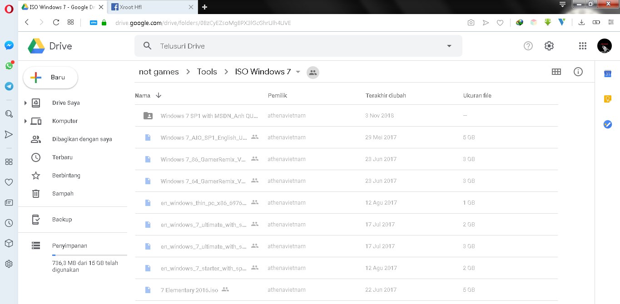620x304 pixels.
Task: Expand Drive Saya tree arrow
Action: [25, 103]
